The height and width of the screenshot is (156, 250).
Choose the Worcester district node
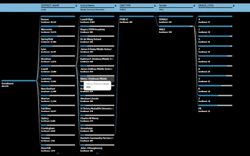click(57, 30)
